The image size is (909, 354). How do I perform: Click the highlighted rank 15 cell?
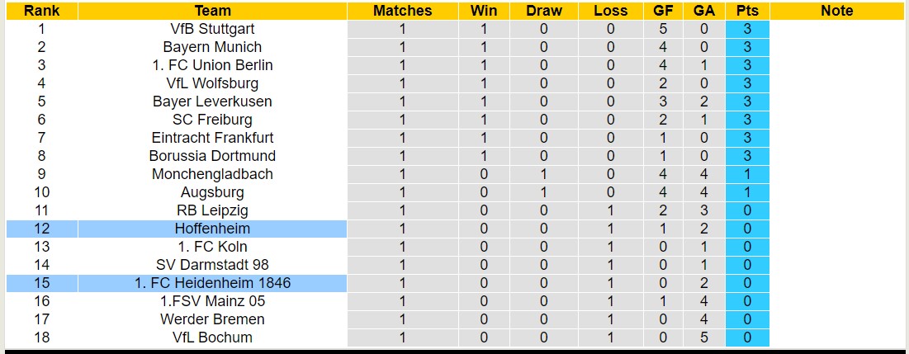click(41, 283)
